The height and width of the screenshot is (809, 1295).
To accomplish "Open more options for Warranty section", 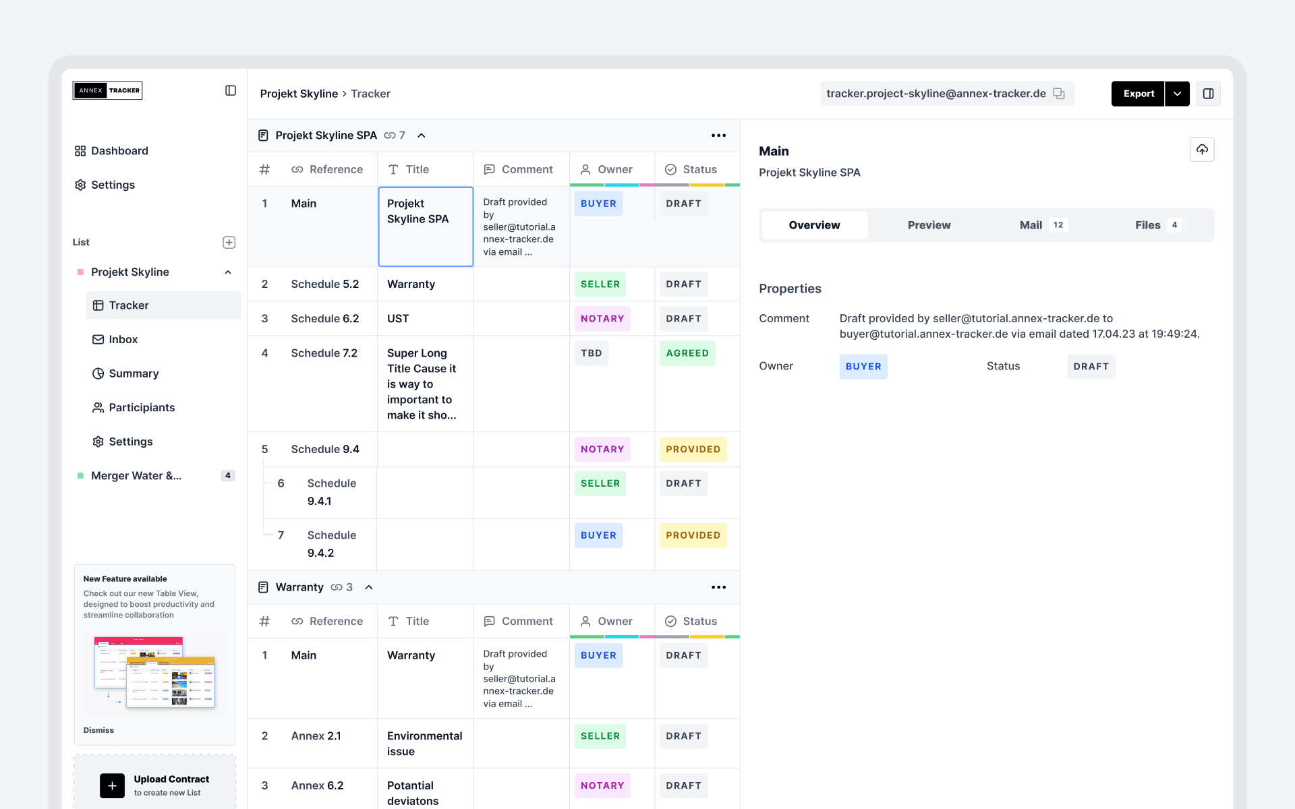I will tap(719, 587).
